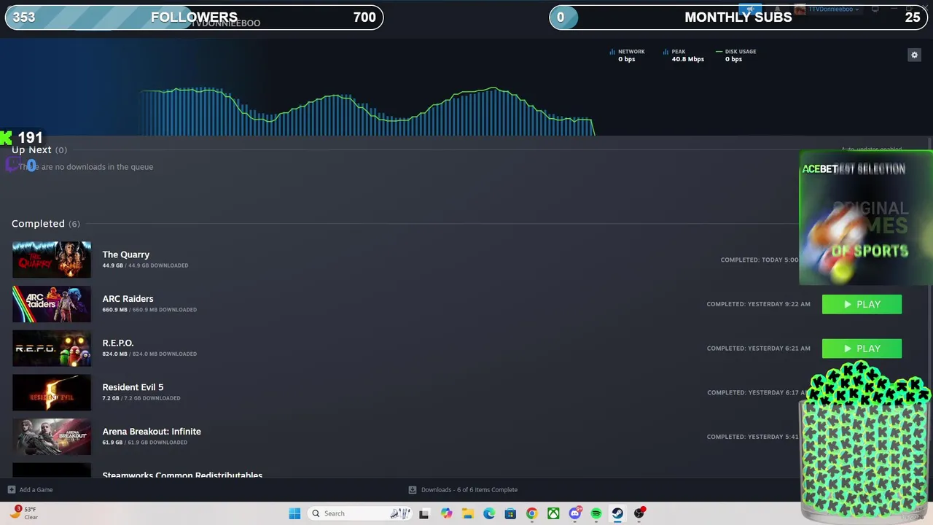Click the Disk Usage 0 bps legend
Viewport: 933px width, 525px height.
click(736, 55)
